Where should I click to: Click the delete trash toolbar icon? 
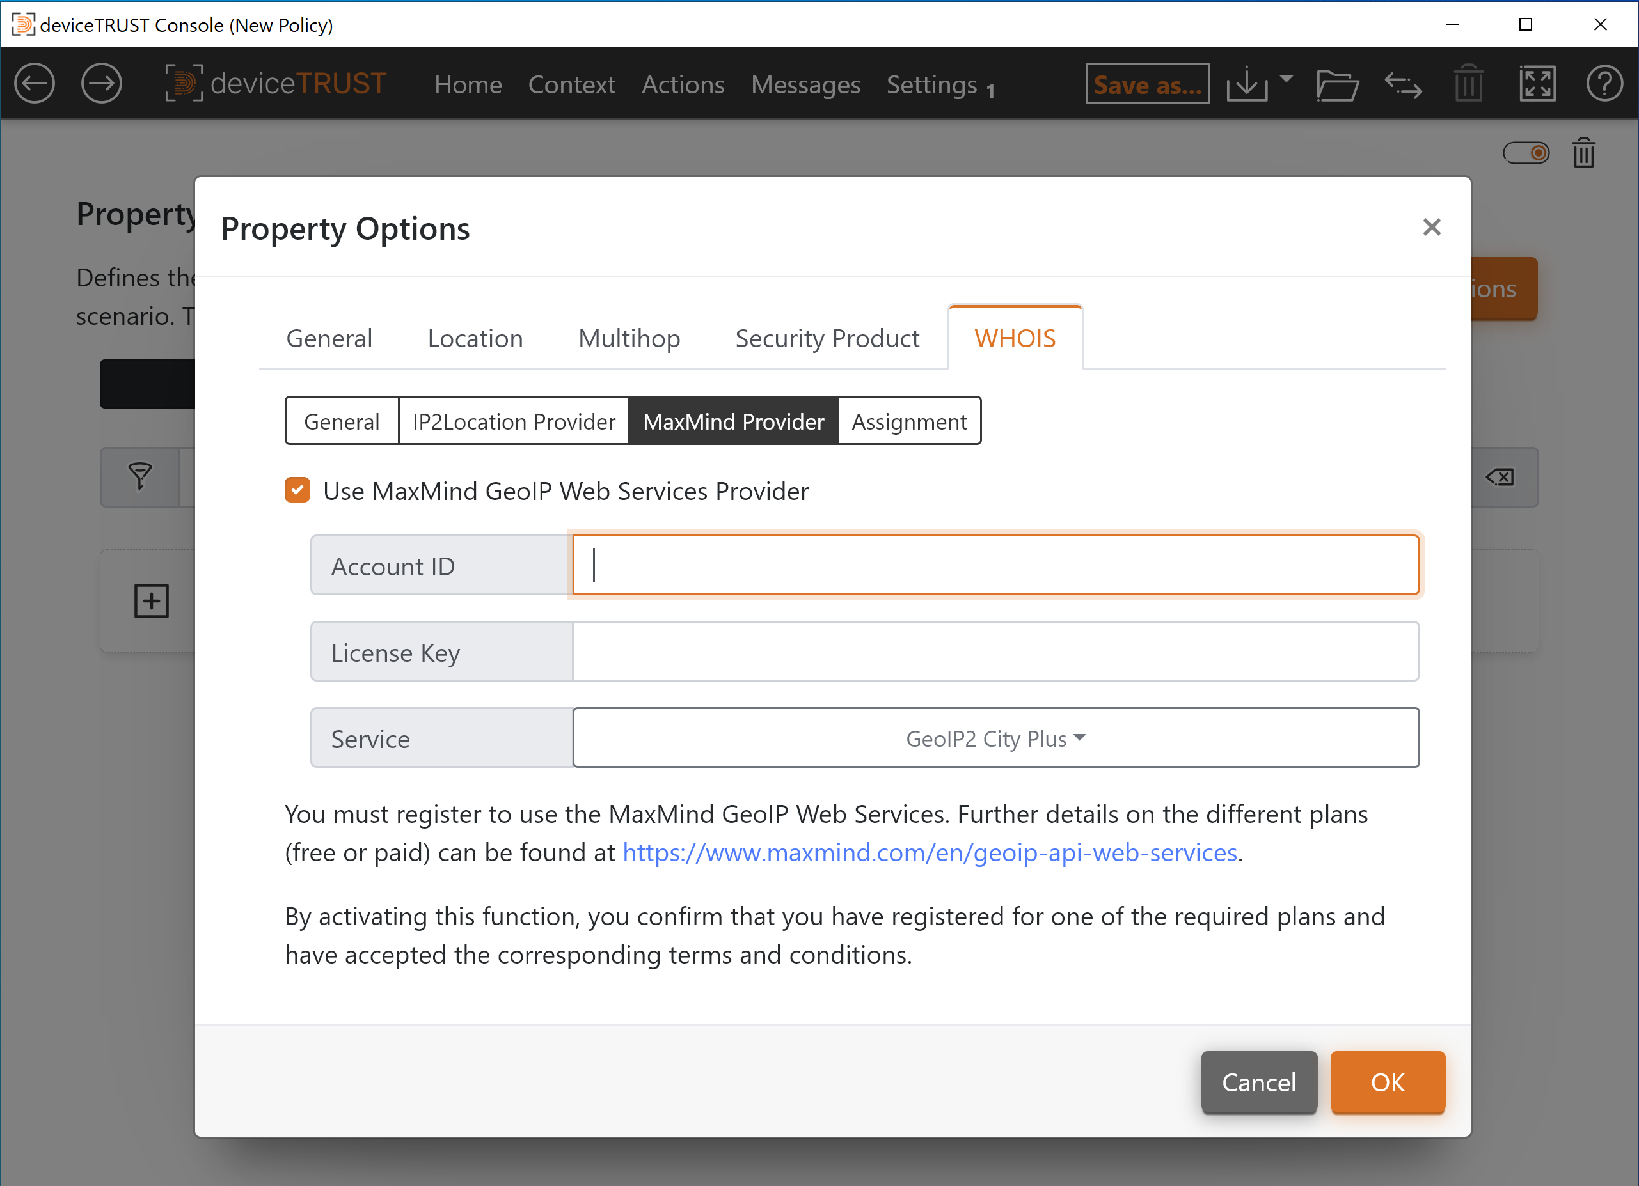(1471, 85)
